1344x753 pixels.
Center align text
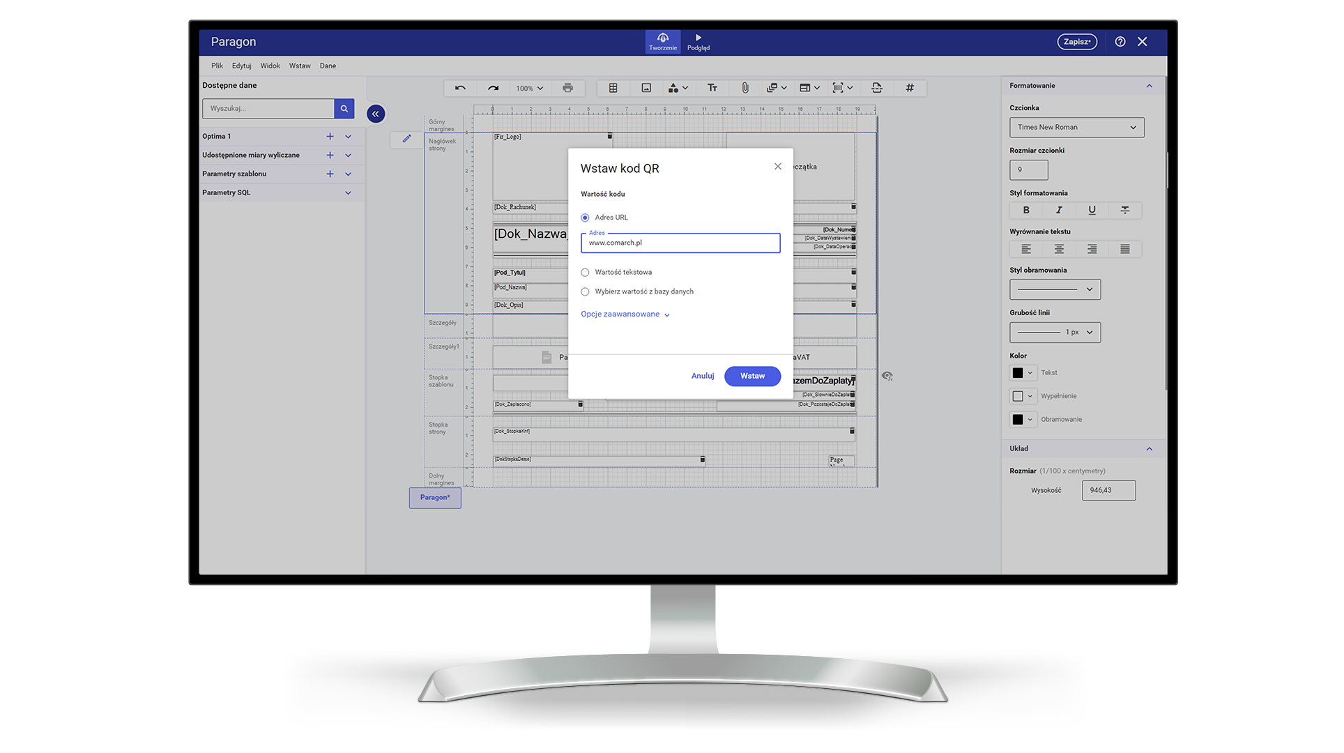pos(1058,249)
